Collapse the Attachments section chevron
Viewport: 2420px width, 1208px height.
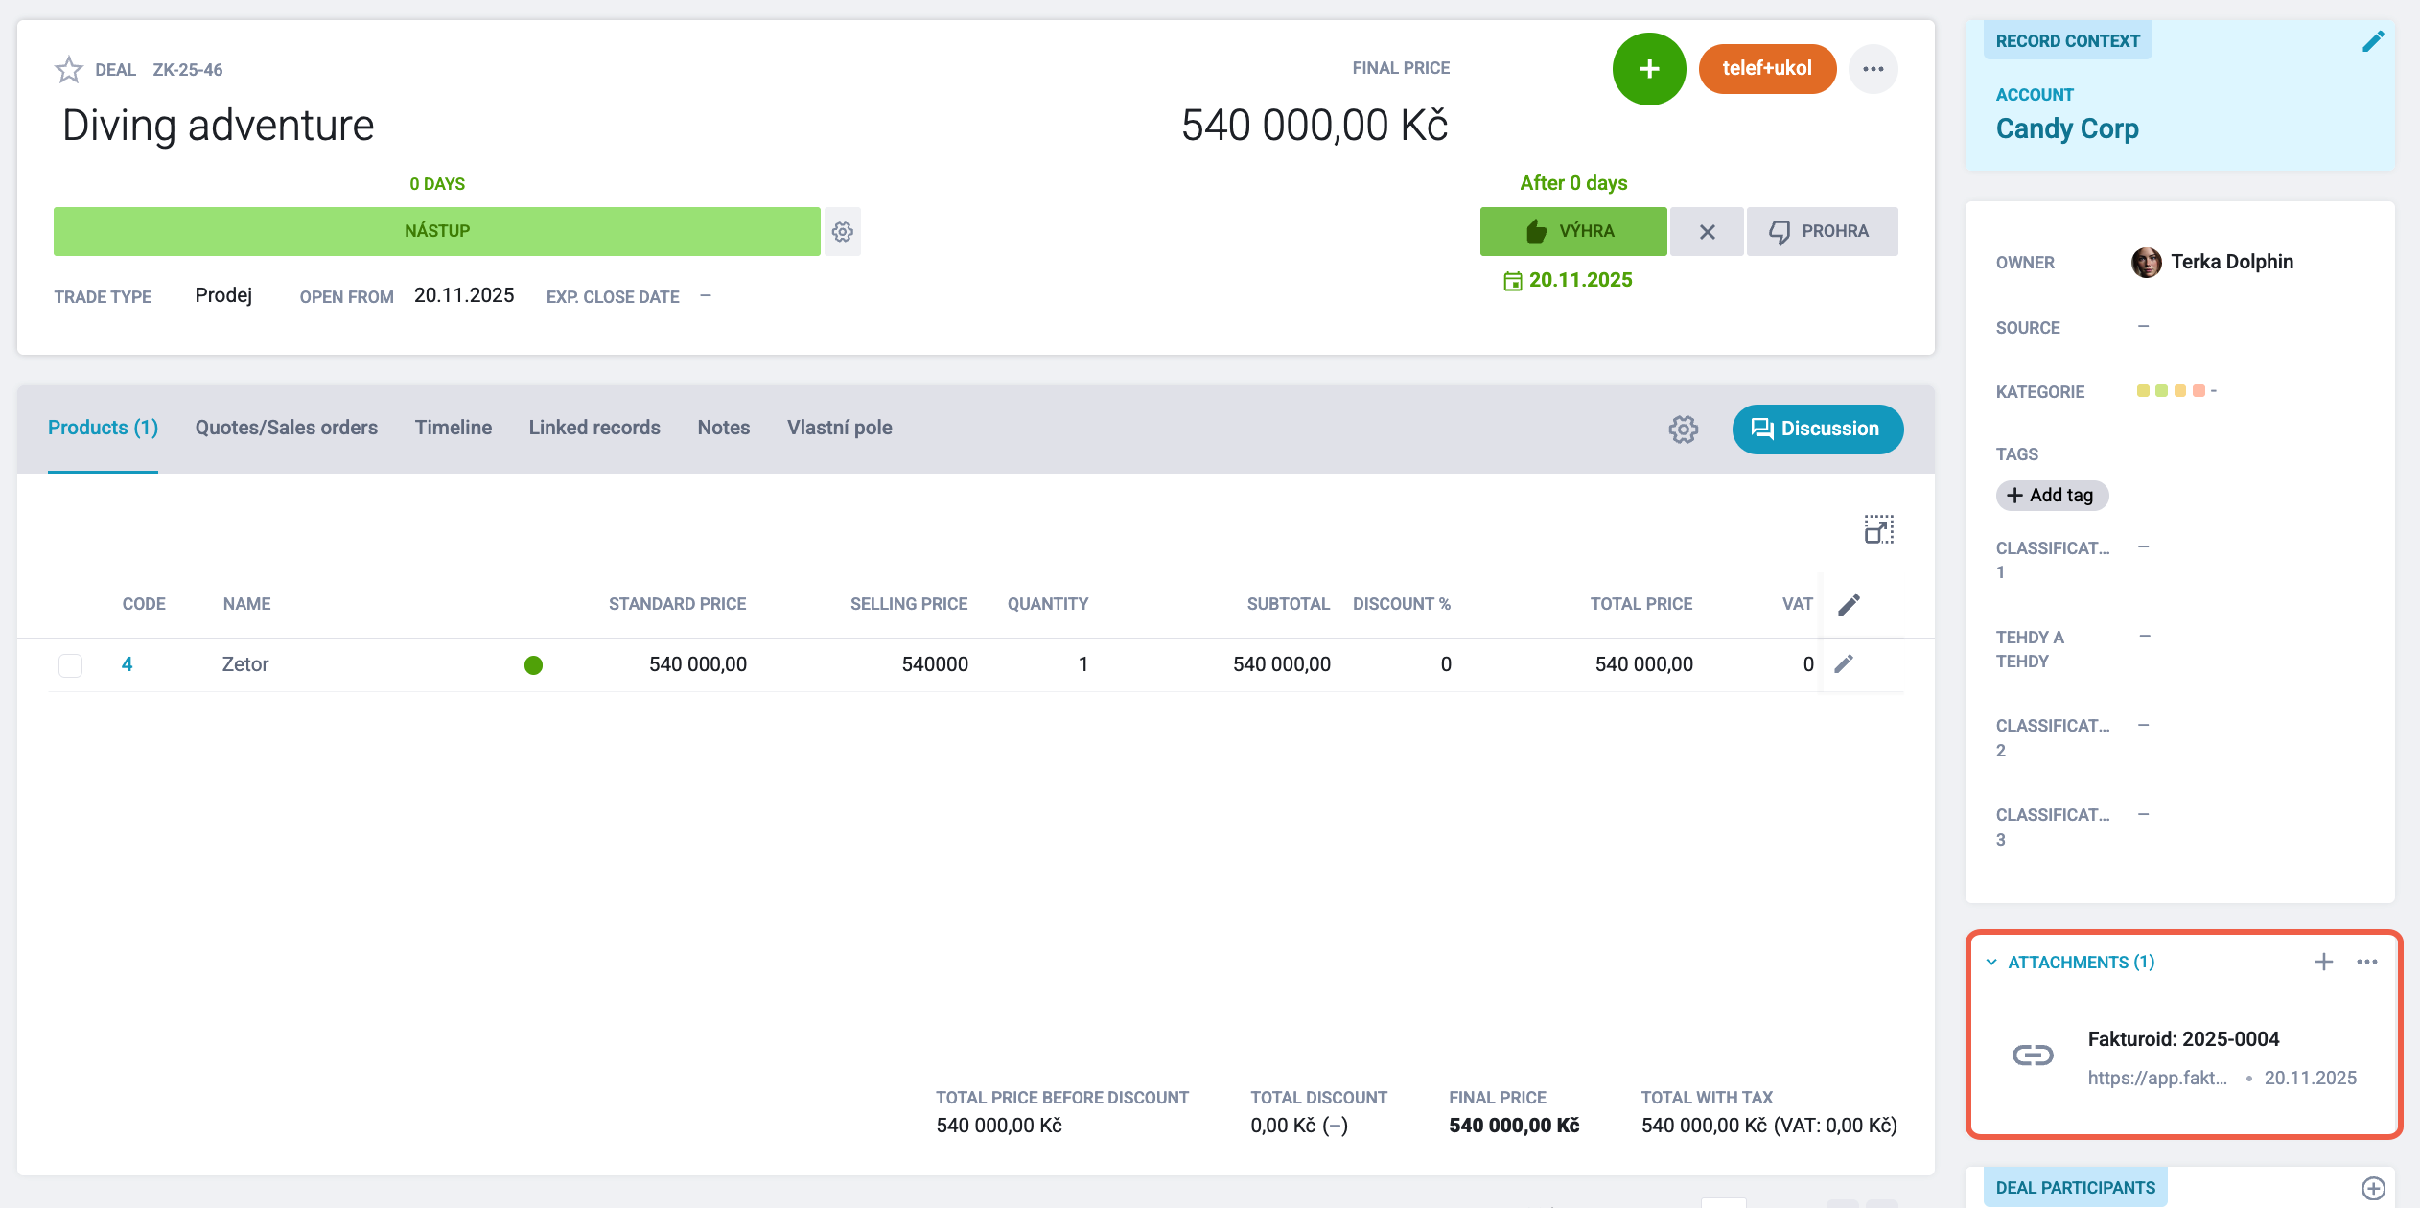click(x=1991, y=963)
